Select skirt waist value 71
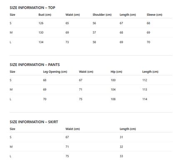 (67, 147)
